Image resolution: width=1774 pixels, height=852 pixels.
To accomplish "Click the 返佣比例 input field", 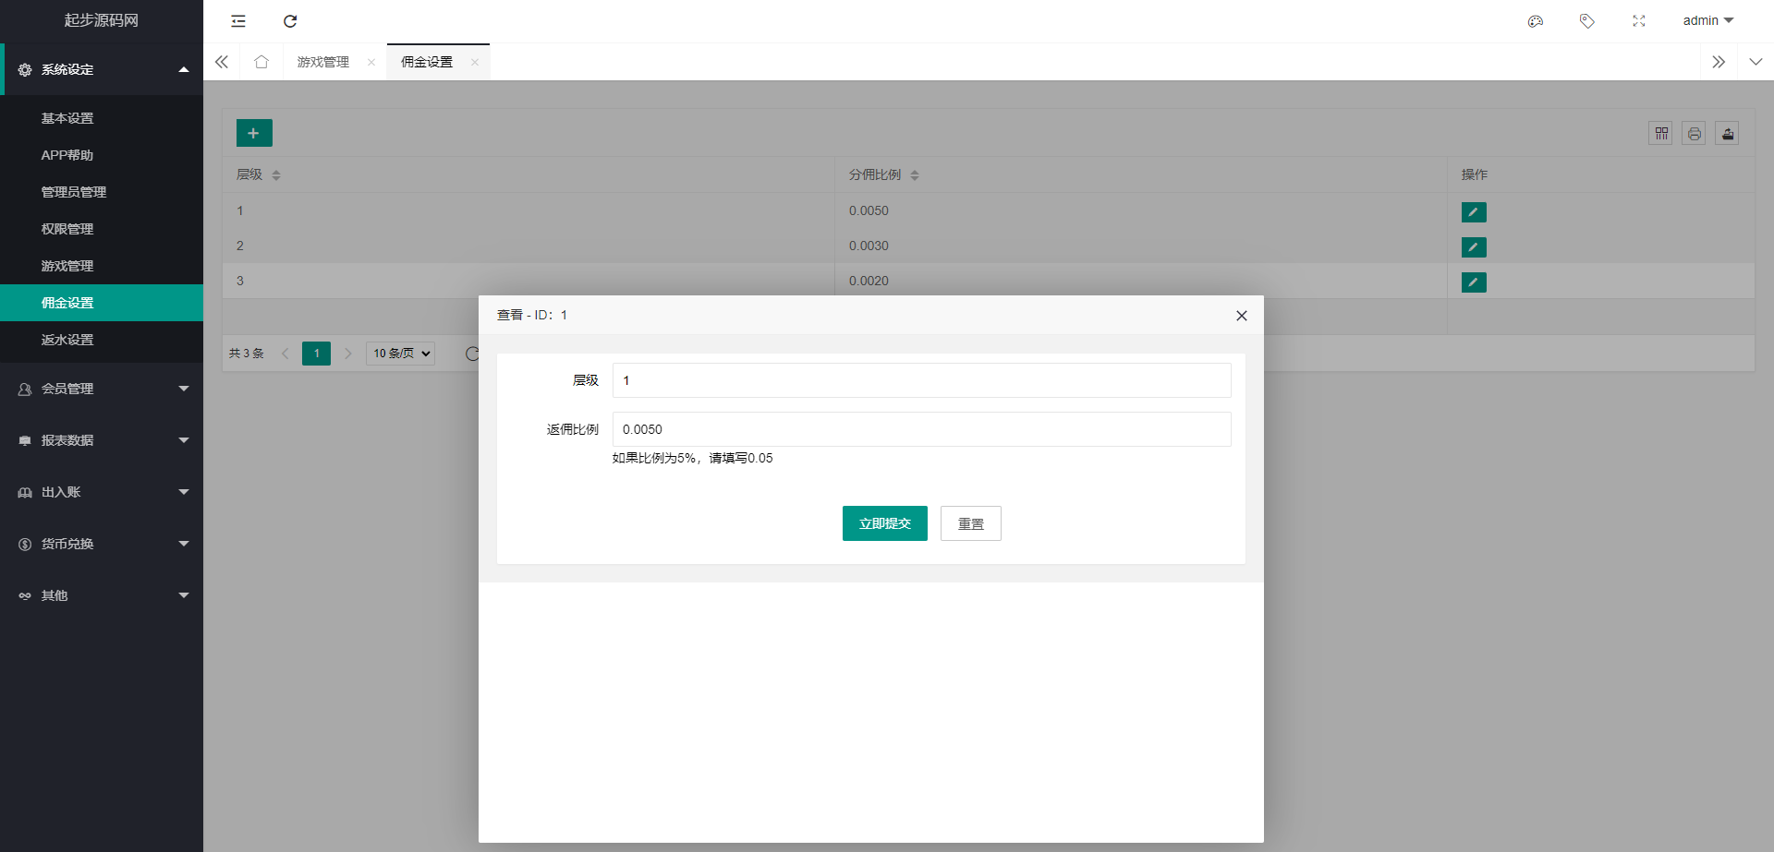I will click(x=921, y=429).
